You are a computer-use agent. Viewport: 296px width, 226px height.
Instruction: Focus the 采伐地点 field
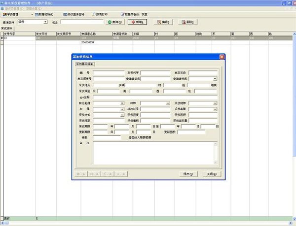tap(106, 85)
